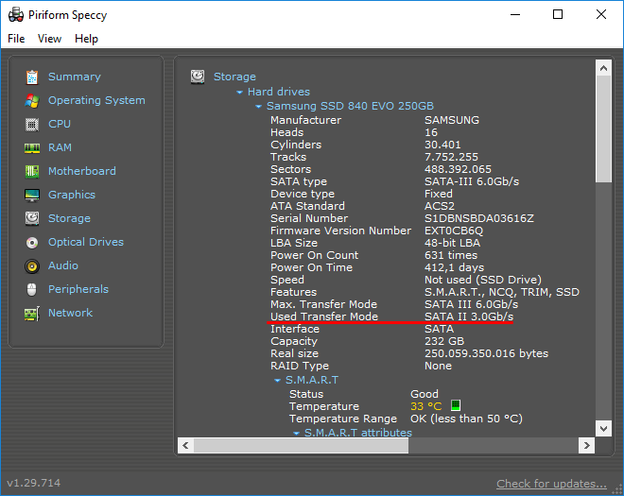Open the View menu
The height and width of the screenshot is (496, 624).
50,39
